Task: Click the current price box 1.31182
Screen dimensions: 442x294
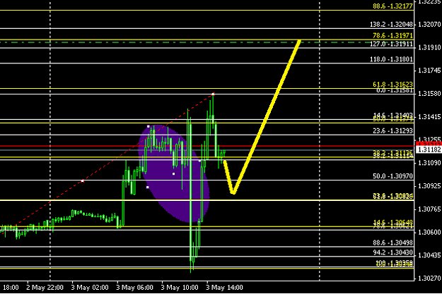Action: (x=429, y=149)
